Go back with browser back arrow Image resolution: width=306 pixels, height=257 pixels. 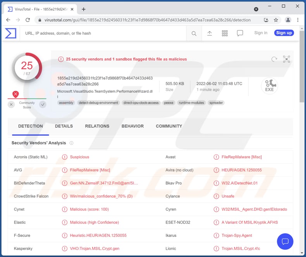coord(8,20)
